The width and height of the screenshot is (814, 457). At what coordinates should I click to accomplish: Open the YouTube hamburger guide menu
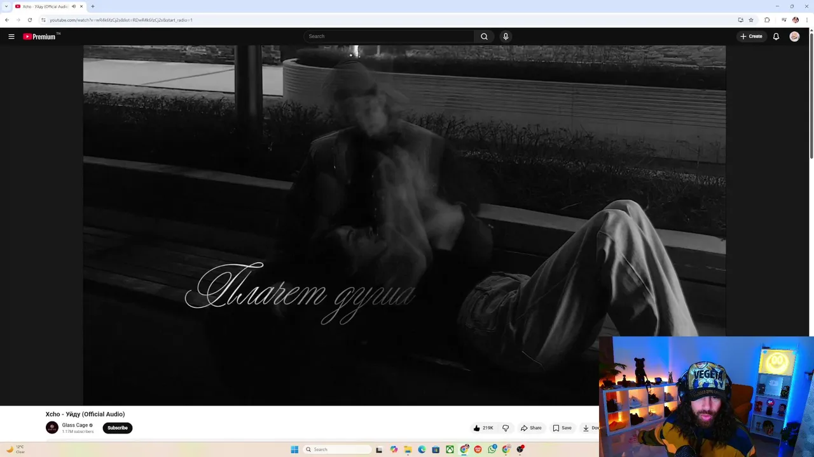click(x=11, y=36)
